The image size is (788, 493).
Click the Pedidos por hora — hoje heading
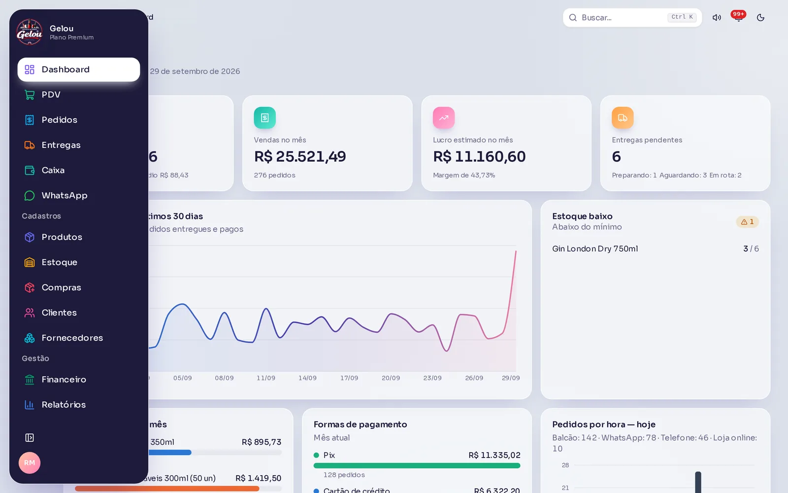(x=604, y=424)
